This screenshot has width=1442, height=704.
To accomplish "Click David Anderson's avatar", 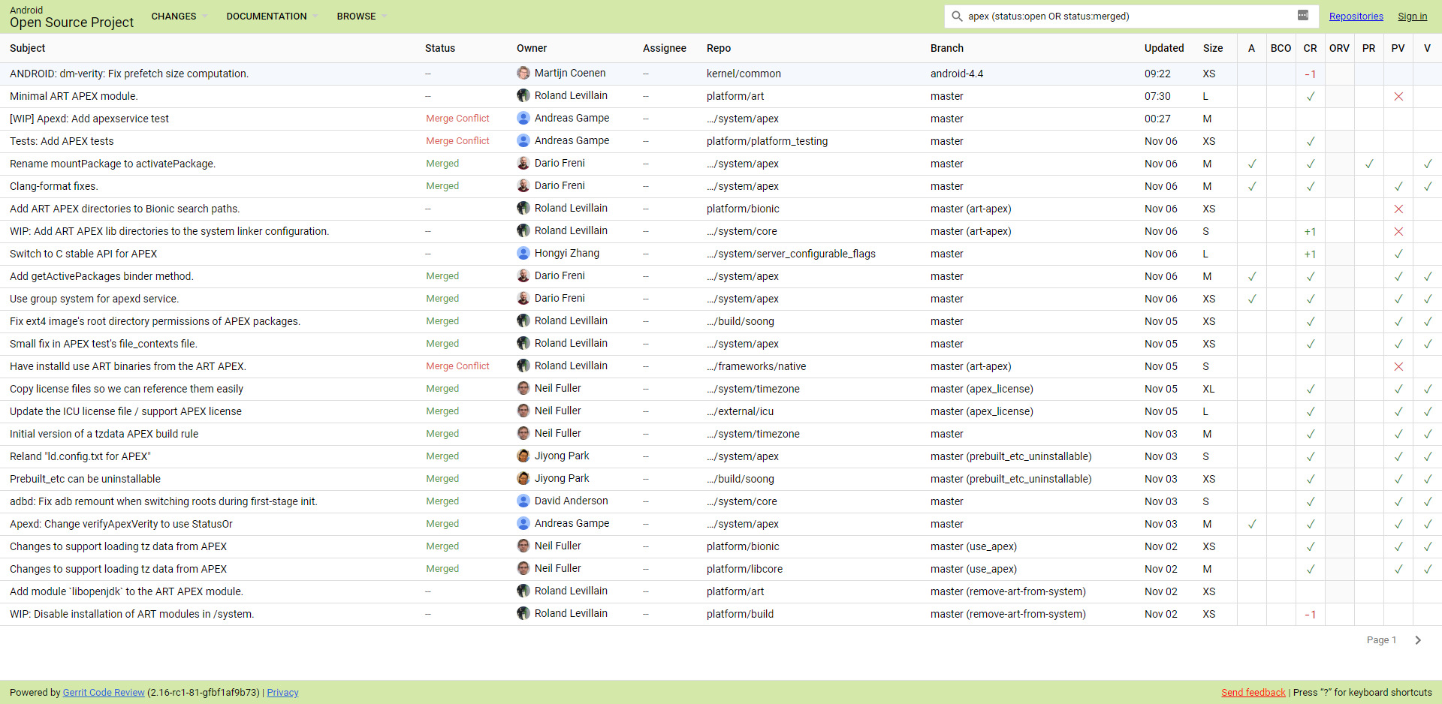I will (523, 501).
